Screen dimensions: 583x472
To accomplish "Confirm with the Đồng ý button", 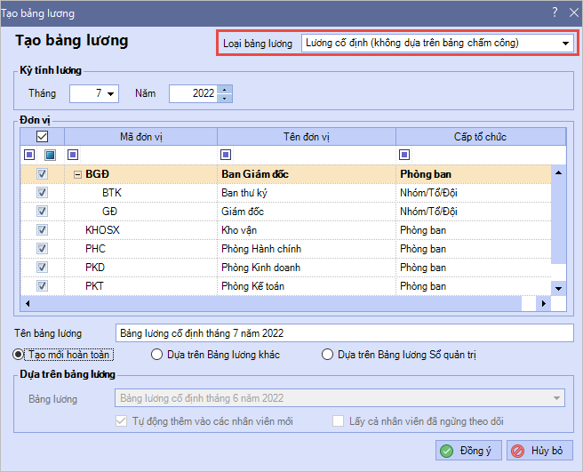I will tap(468, 451).
